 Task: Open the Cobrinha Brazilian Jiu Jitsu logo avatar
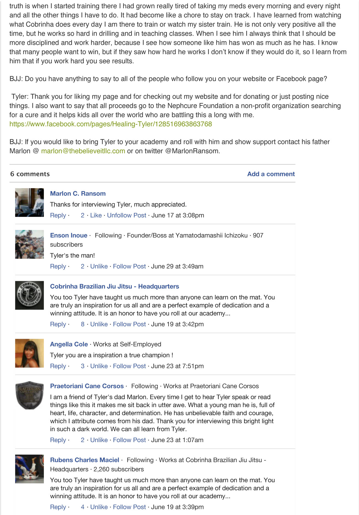[x=29, y=295]
